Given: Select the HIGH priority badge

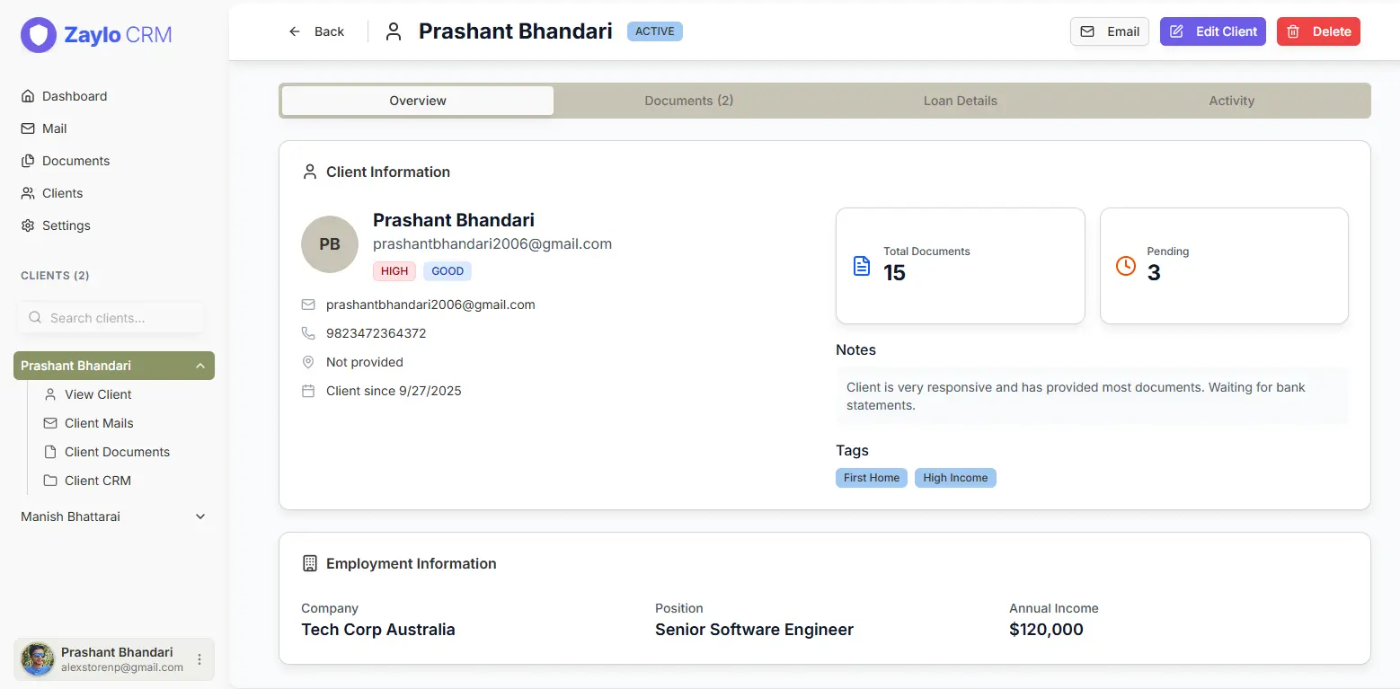Looking at the screenshot, I should (394, 270).
